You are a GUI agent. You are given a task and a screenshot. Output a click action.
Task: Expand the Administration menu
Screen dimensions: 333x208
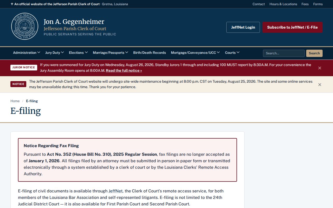point(27,53)
